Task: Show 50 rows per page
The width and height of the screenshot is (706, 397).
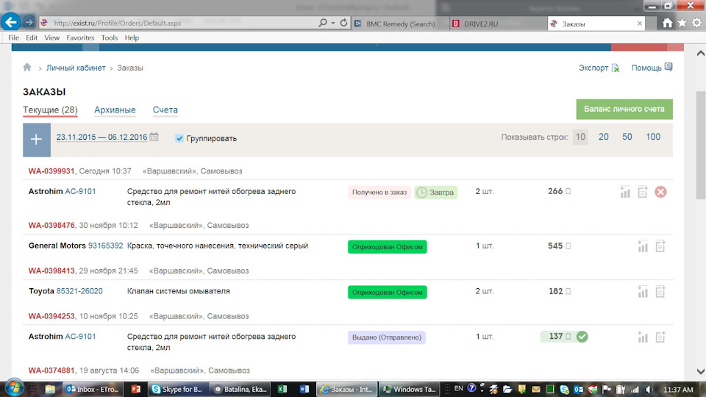Action: [x=627, y=137]
